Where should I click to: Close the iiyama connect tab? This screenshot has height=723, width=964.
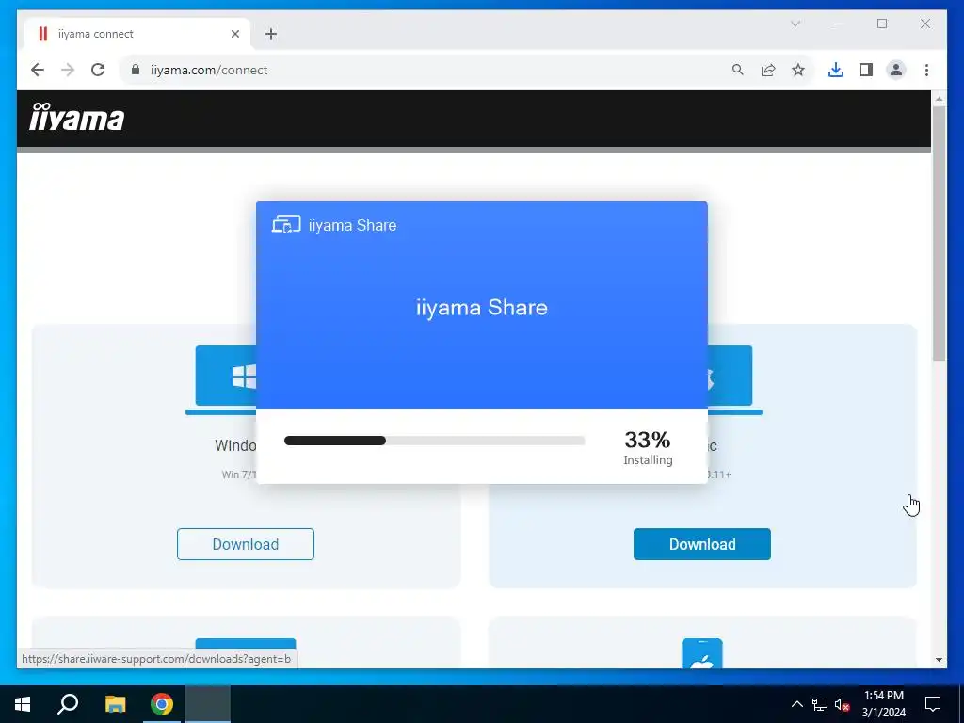click(x=234, y=34)
